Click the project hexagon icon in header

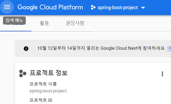93,7
